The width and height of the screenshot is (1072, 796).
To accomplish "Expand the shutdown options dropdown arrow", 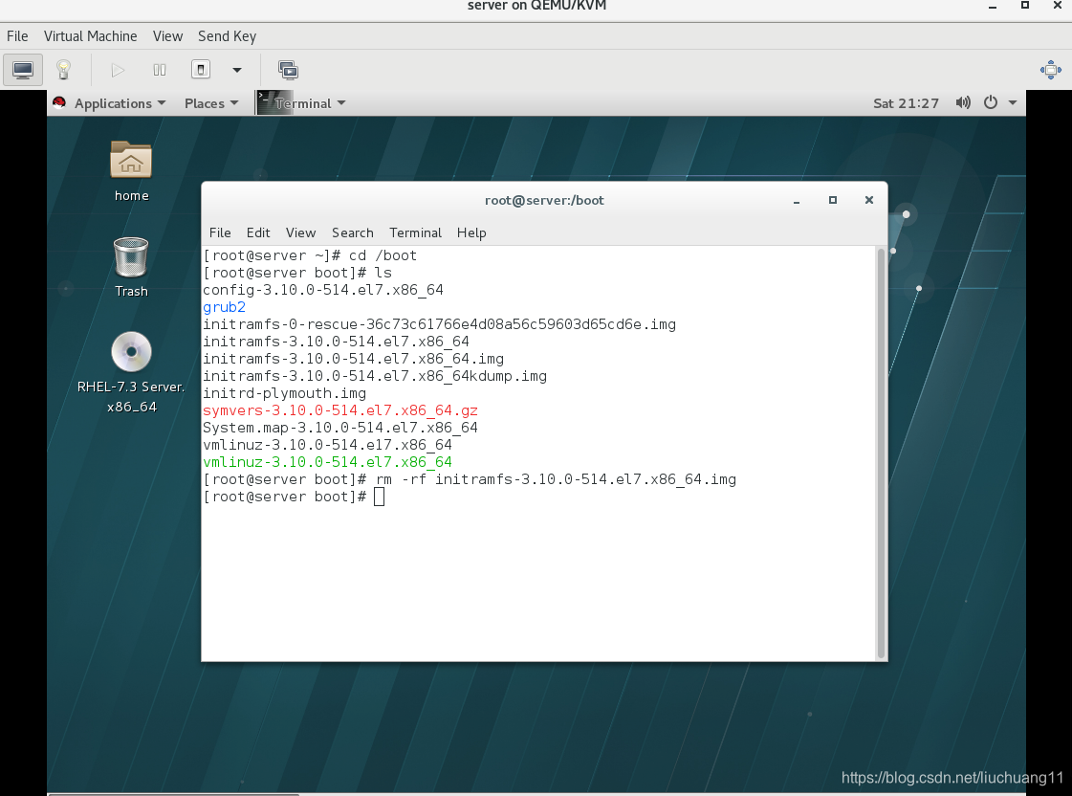I will click(237, 70).
